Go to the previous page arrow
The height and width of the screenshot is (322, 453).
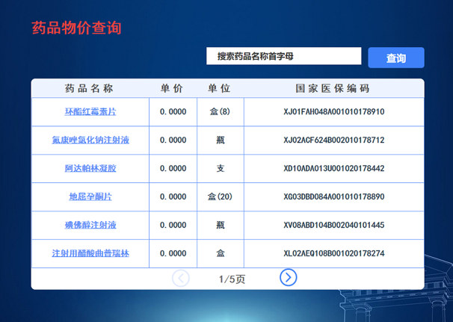click(x=181, y=278)
